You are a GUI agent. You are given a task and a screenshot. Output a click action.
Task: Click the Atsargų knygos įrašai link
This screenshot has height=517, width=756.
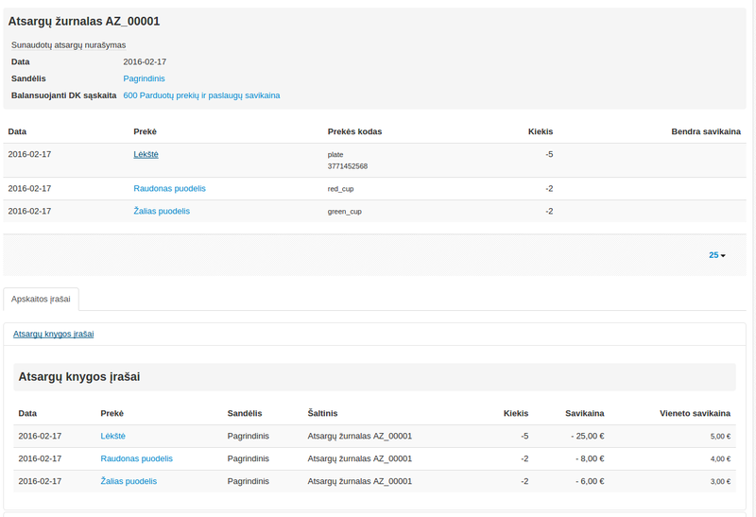point(53,334)
